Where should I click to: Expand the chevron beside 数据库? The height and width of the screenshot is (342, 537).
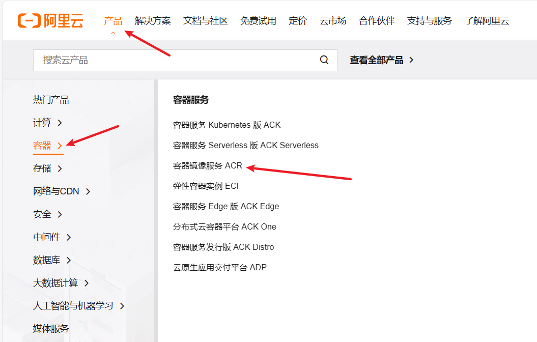[x=69, y=260]
